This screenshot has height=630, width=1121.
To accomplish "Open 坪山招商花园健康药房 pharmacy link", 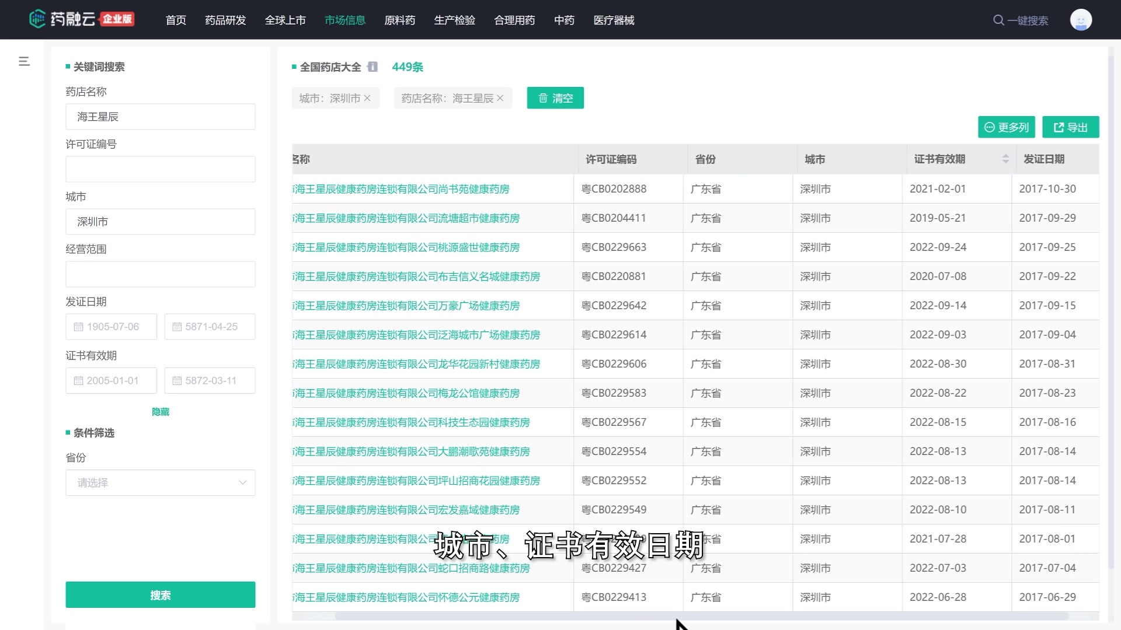I will [x=416, y=481].
